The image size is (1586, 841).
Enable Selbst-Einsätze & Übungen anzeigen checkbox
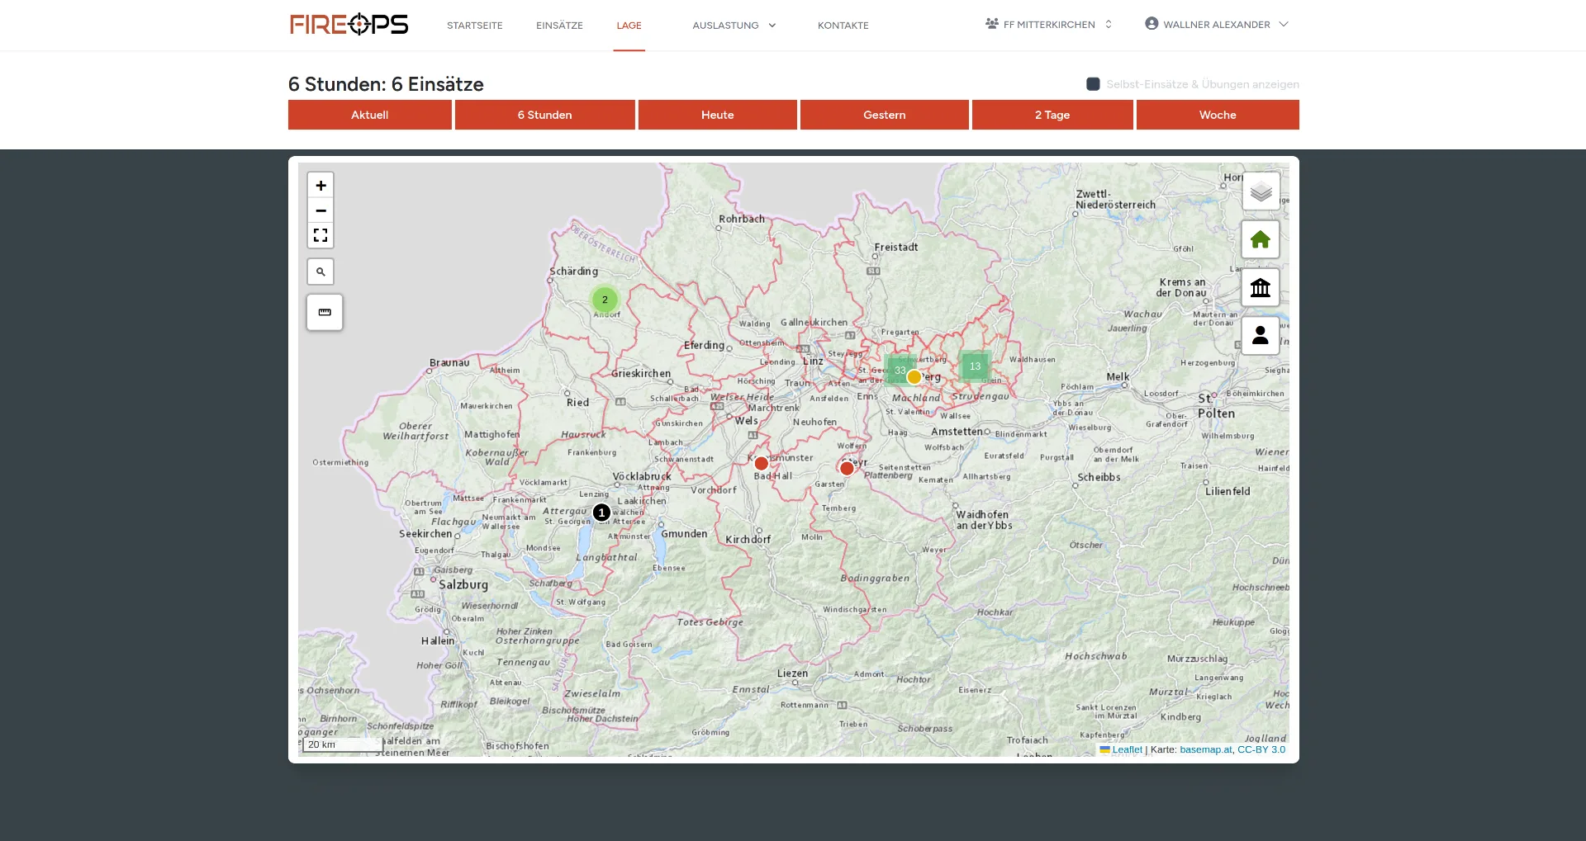pos(1093,84)
